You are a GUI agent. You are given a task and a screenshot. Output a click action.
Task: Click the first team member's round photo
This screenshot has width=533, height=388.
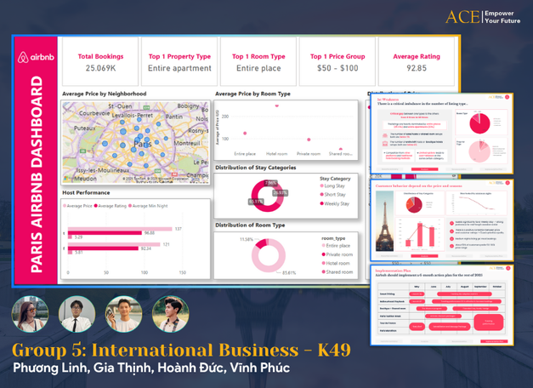tap(31, 314)
